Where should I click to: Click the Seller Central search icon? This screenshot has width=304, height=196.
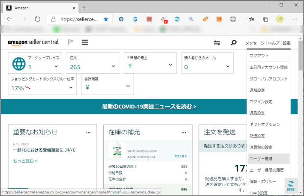point(234,42)
